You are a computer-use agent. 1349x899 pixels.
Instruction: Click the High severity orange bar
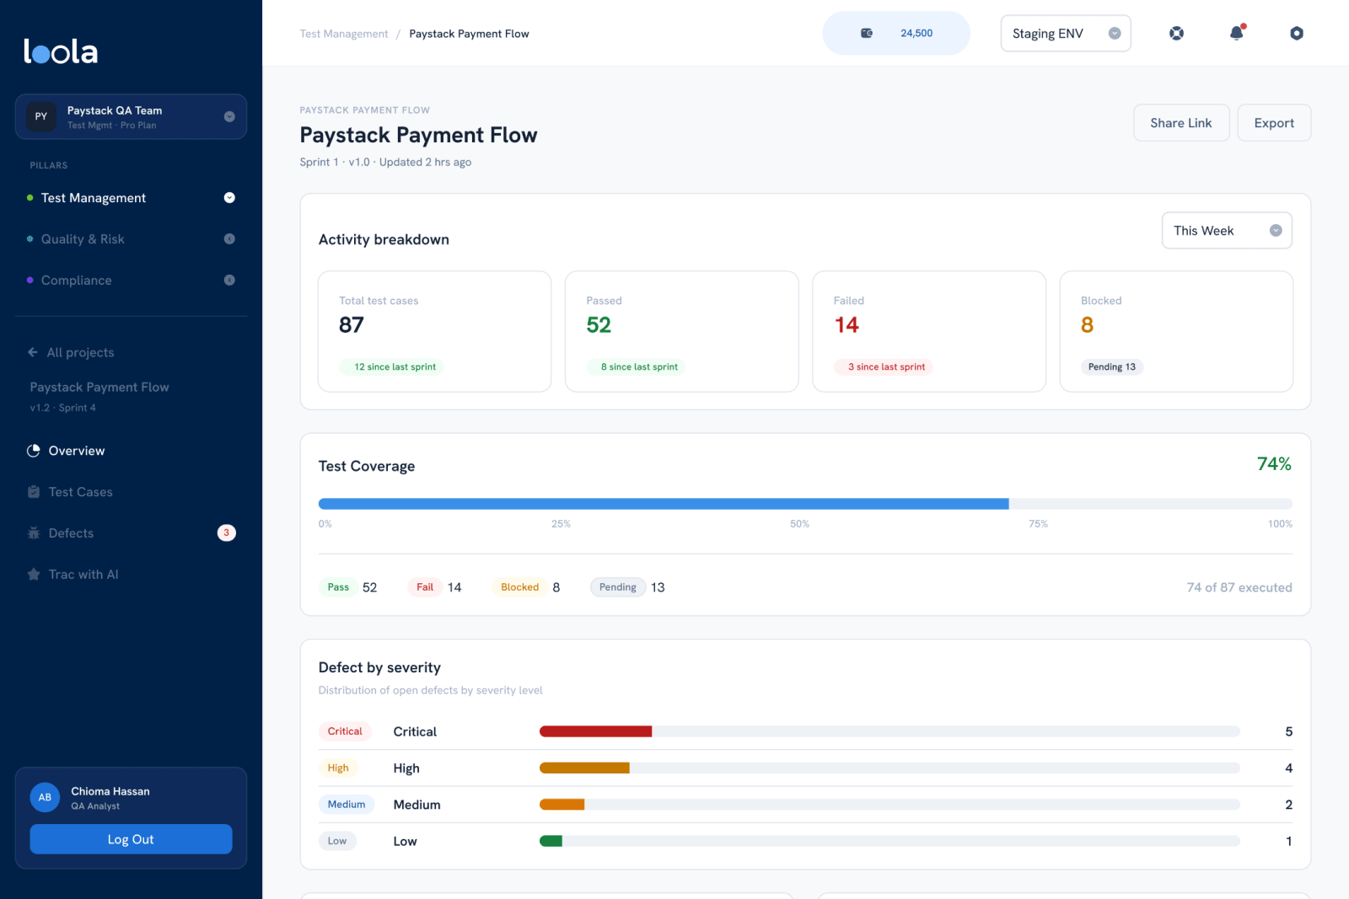(x=584, y=768)
